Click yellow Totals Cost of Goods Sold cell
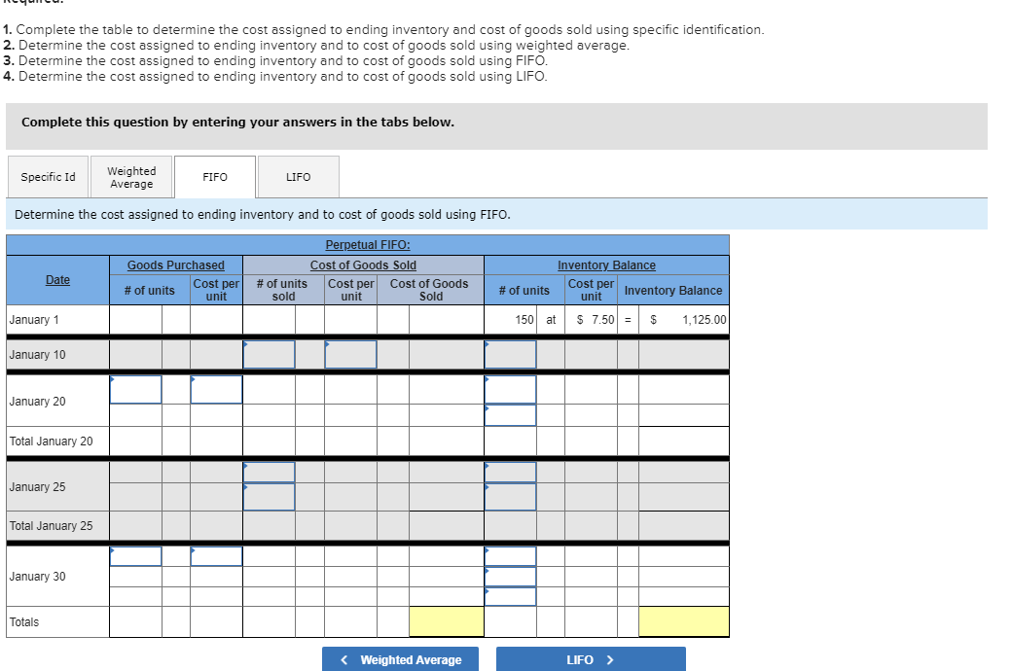1012x671 pixels. pos(446,620)
